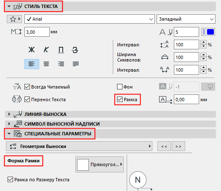
Task: Click the character spacing field 100
Action: [x=186, y=70]
